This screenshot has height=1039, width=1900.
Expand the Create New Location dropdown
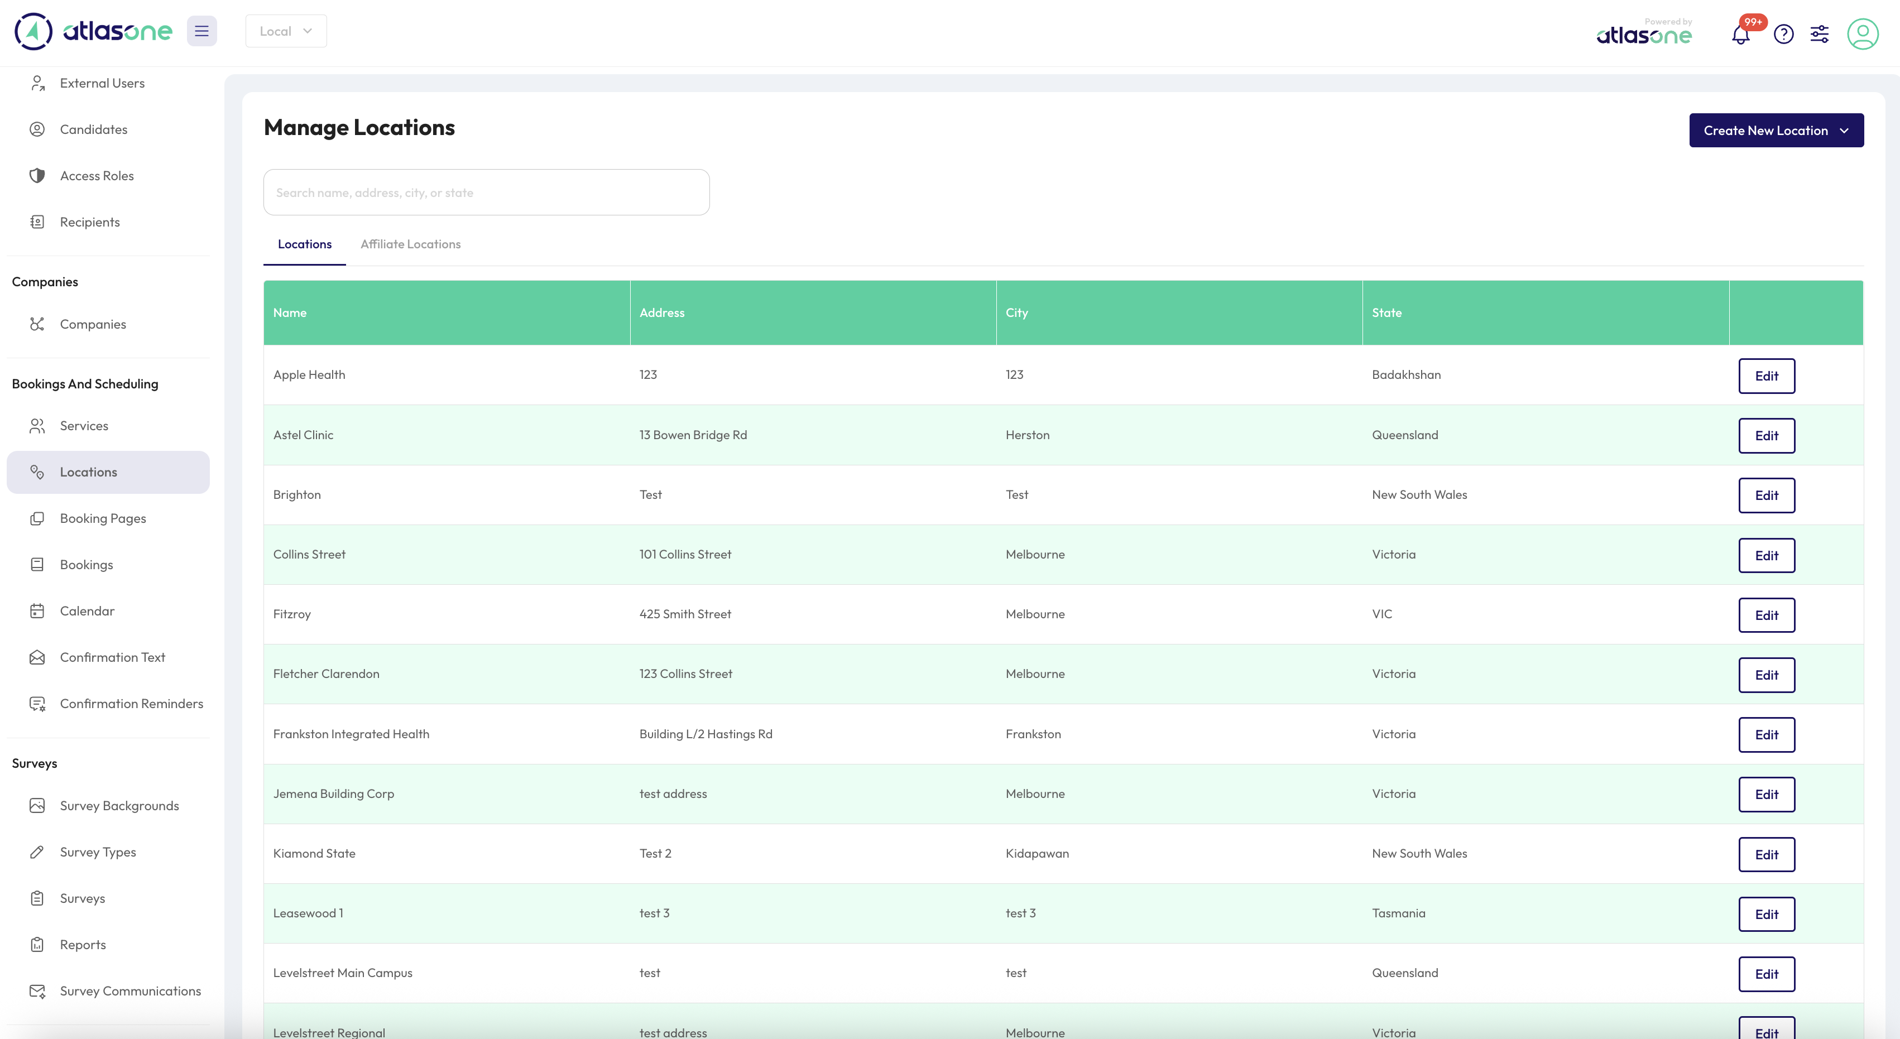coord(1776,131)
